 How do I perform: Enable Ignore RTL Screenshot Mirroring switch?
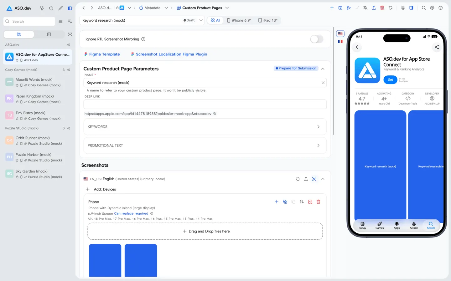point(317,39)
